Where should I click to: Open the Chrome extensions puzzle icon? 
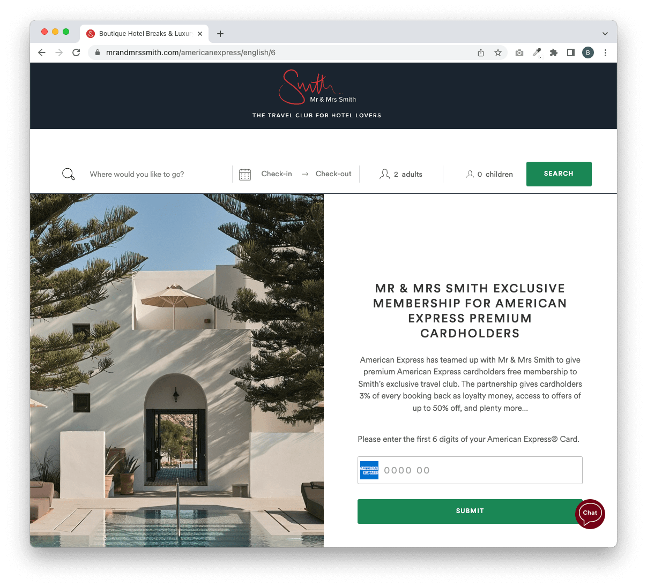coord(554,52)
